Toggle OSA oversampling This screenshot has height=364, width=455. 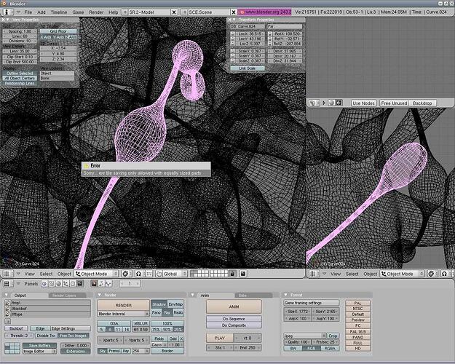click(x=114, y=323)
